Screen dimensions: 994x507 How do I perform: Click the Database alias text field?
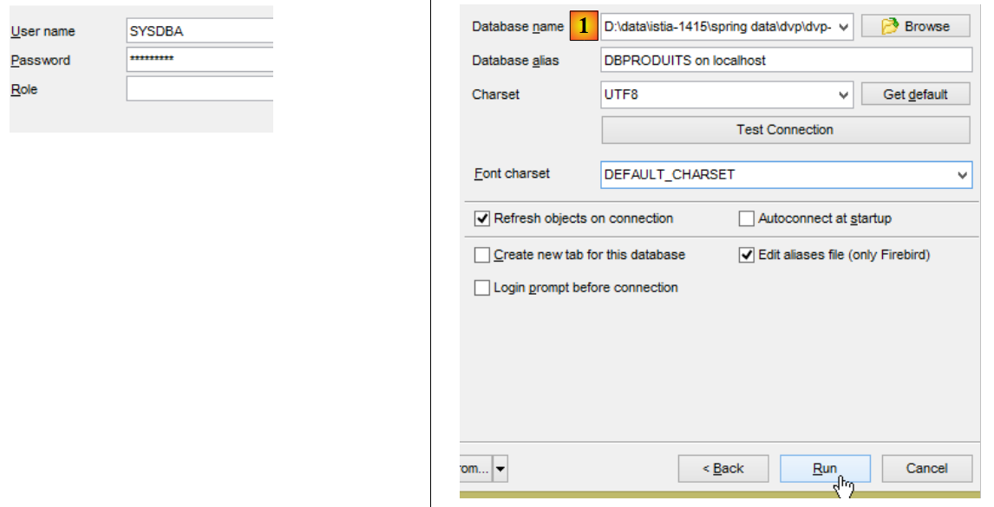785,61
